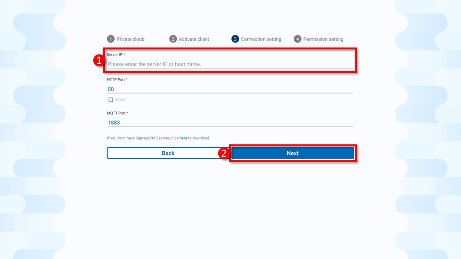Image resolution: width=461 pixels, height=259 pixels.
Task: Click the red annotation marker 1
Action: pyautogui.click(x=99, y=60)
